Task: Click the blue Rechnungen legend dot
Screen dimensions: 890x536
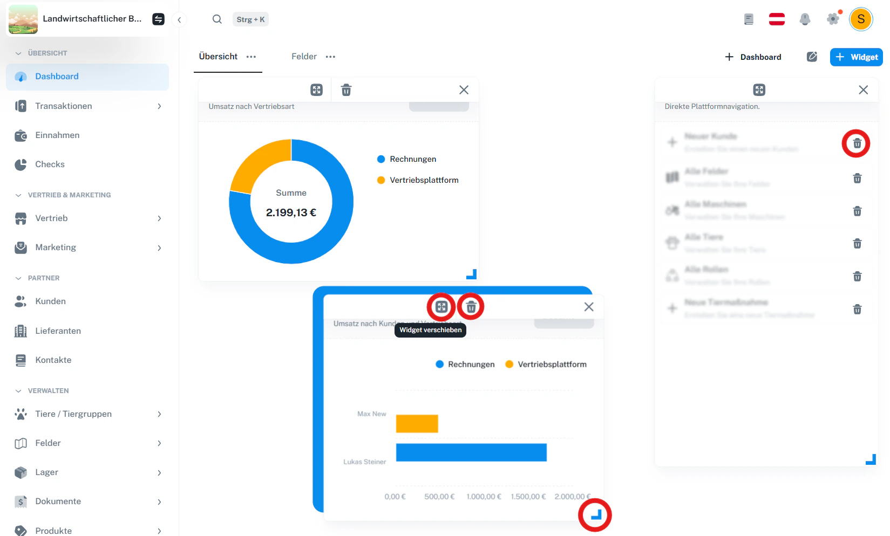Action: (x=381, y=159)
